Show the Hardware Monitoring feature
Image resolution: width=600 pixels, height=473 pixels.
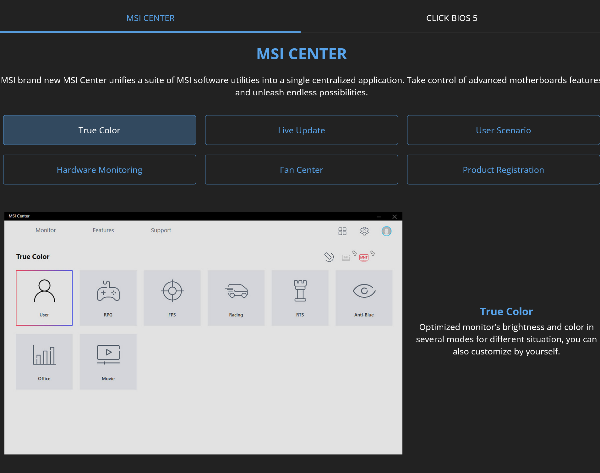pyautogui.click(x=100, y=170)
